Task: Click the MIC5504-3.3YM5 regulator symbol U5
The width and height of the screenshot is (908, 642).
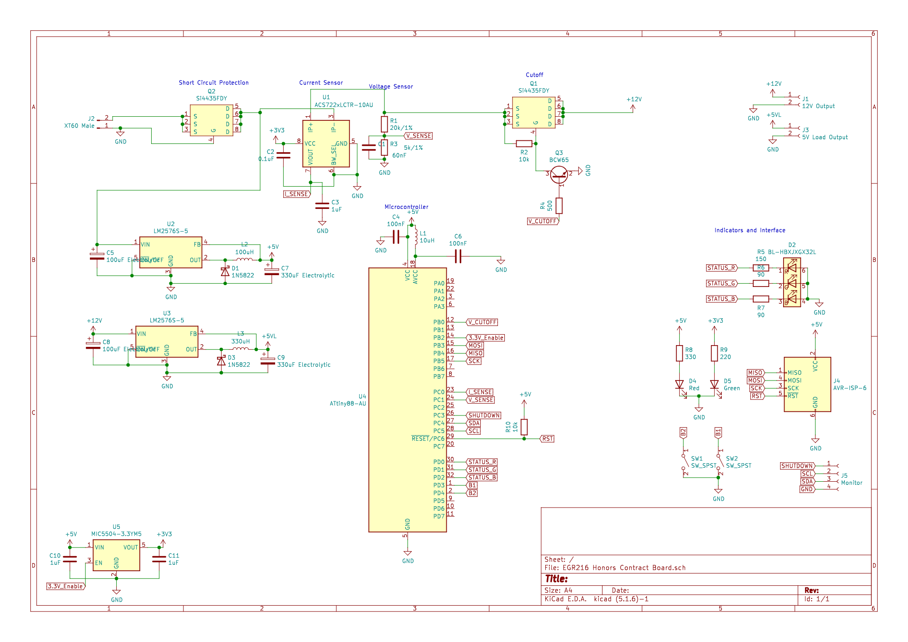Action: coord(116,555)
